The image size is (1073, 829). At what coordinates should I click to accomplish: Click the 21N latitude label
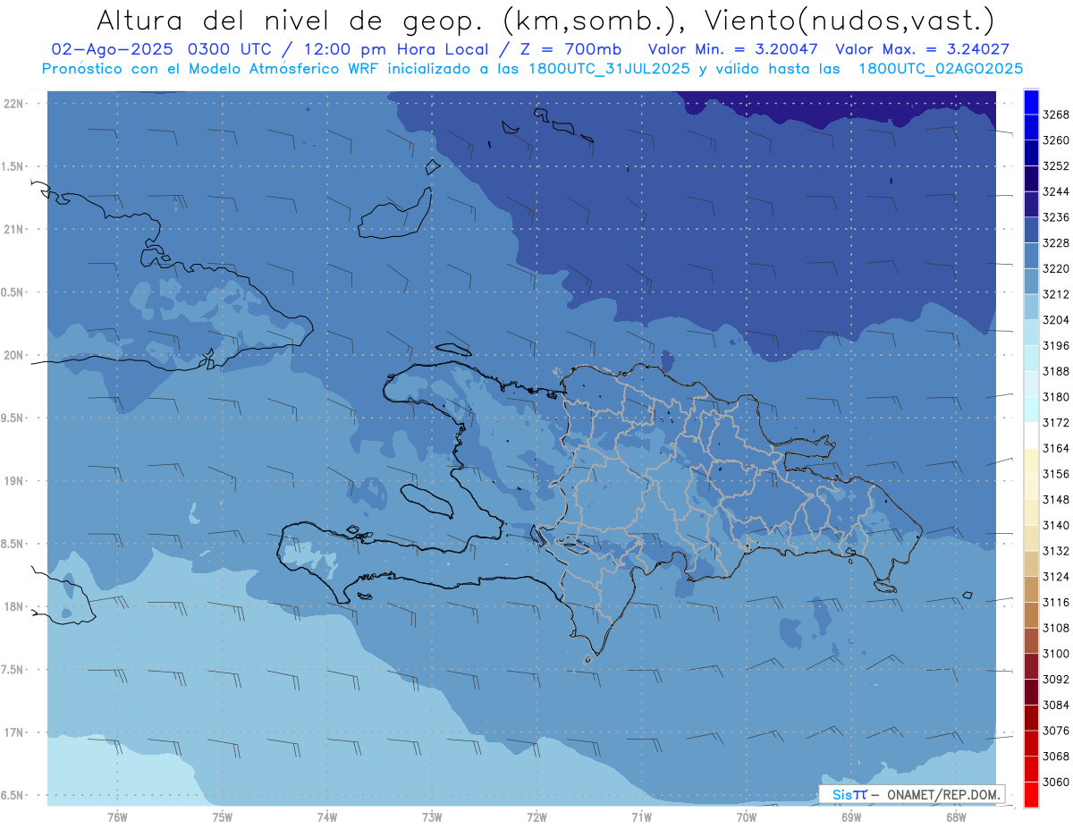pyautogui.click(x=13, y=230)
